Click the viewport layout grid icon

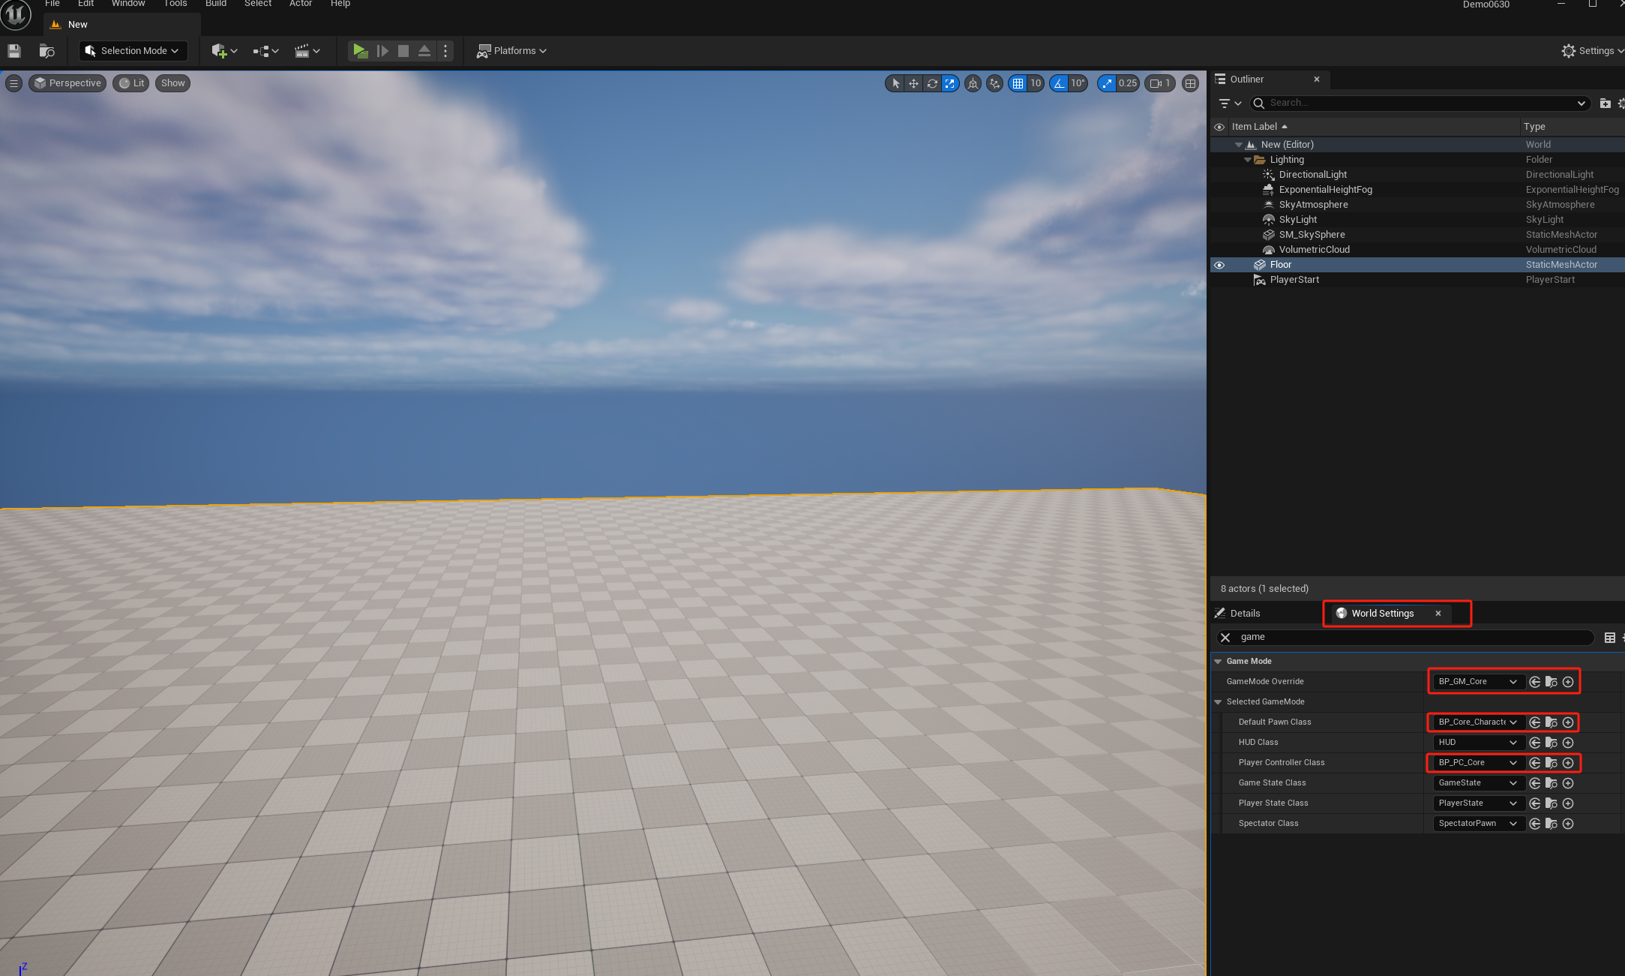[x=1190, y=83]
